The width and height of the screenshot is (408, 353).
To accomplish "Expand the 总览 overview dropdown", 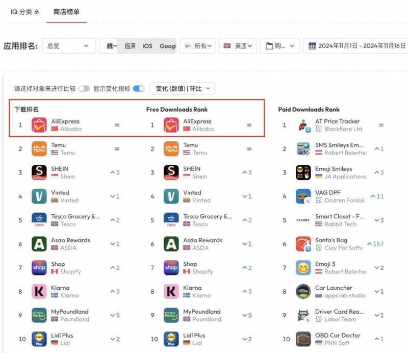I will [69, 46].
